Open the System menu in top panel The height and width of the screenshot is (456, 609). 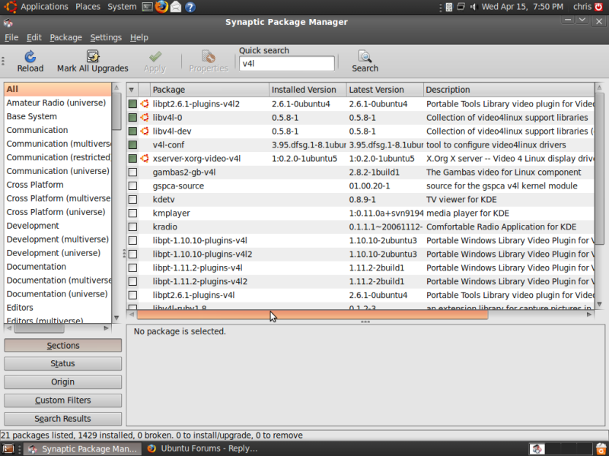coord(122,7)
